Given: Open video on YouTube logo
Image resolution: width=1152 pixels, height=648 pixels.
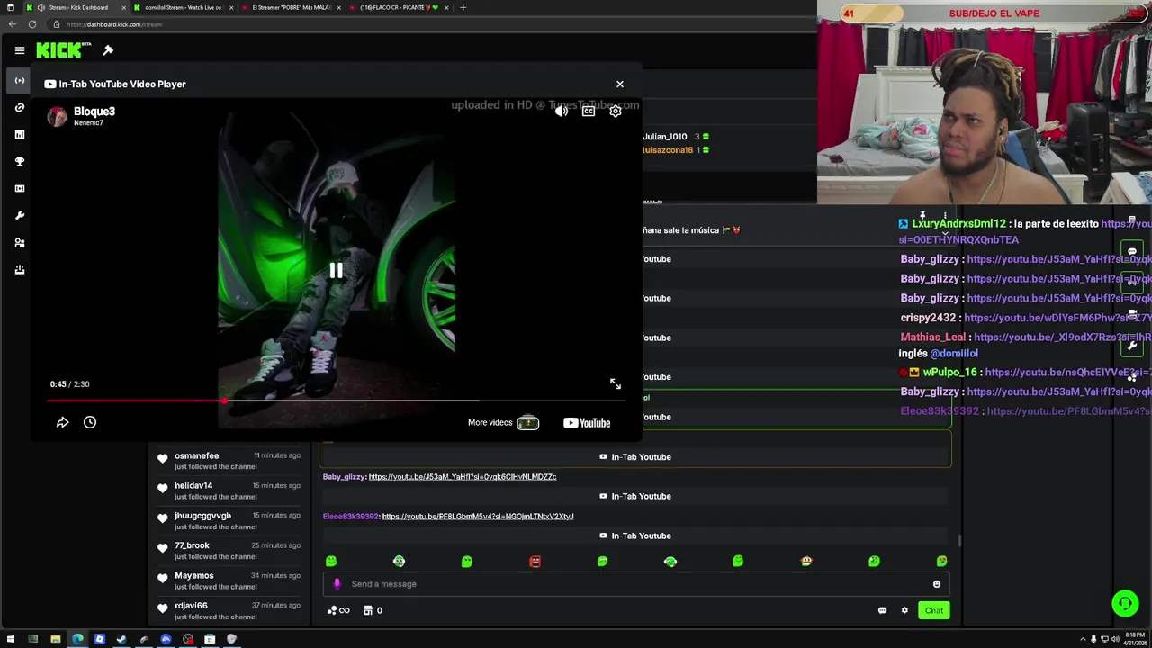Looking at the screenshot, I should tap(587, 423).
